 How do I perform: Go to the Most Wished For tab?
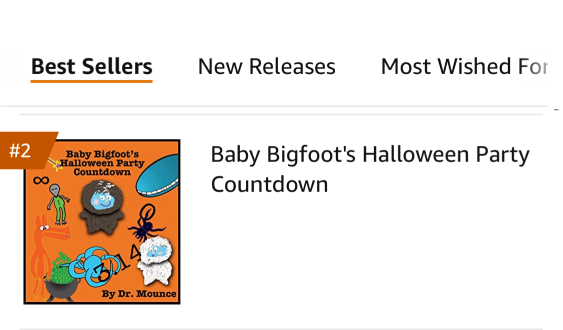coord(464,66)
